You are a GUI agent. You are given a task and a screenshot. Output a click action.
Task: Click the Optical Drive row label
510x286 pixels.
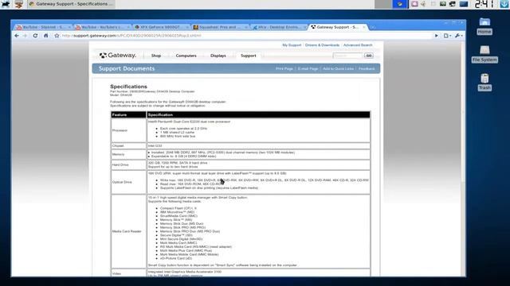coord(122,182)
